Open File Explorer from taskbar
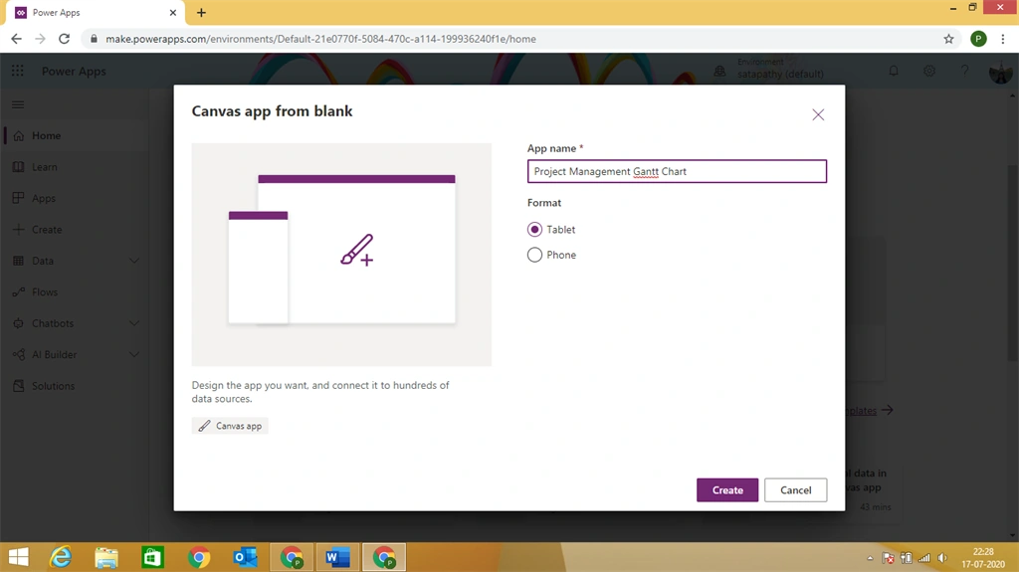 (x=106, y=557)
